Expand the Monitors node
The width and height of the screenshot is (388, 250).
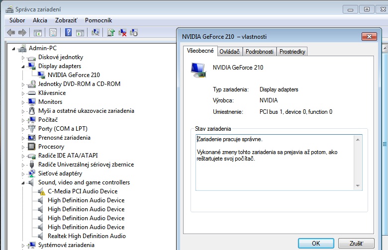(23, 102)
